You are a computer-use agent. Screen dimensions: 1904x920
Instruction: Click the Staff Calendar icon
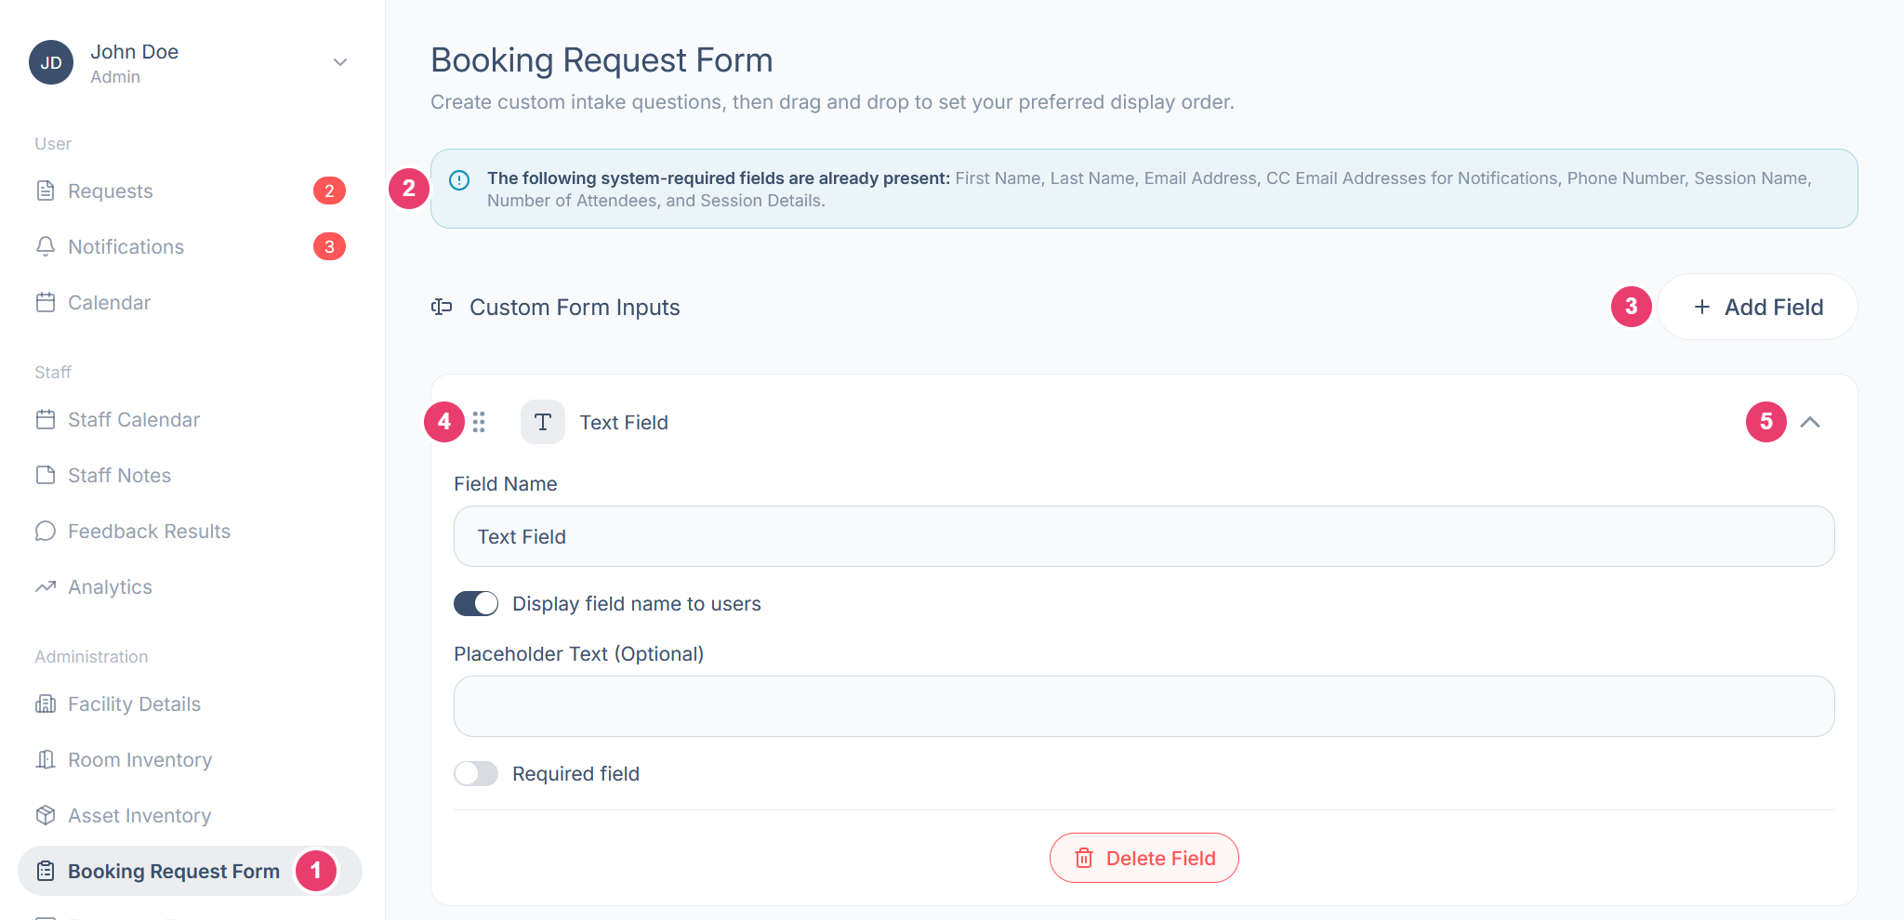pos(46,419)
